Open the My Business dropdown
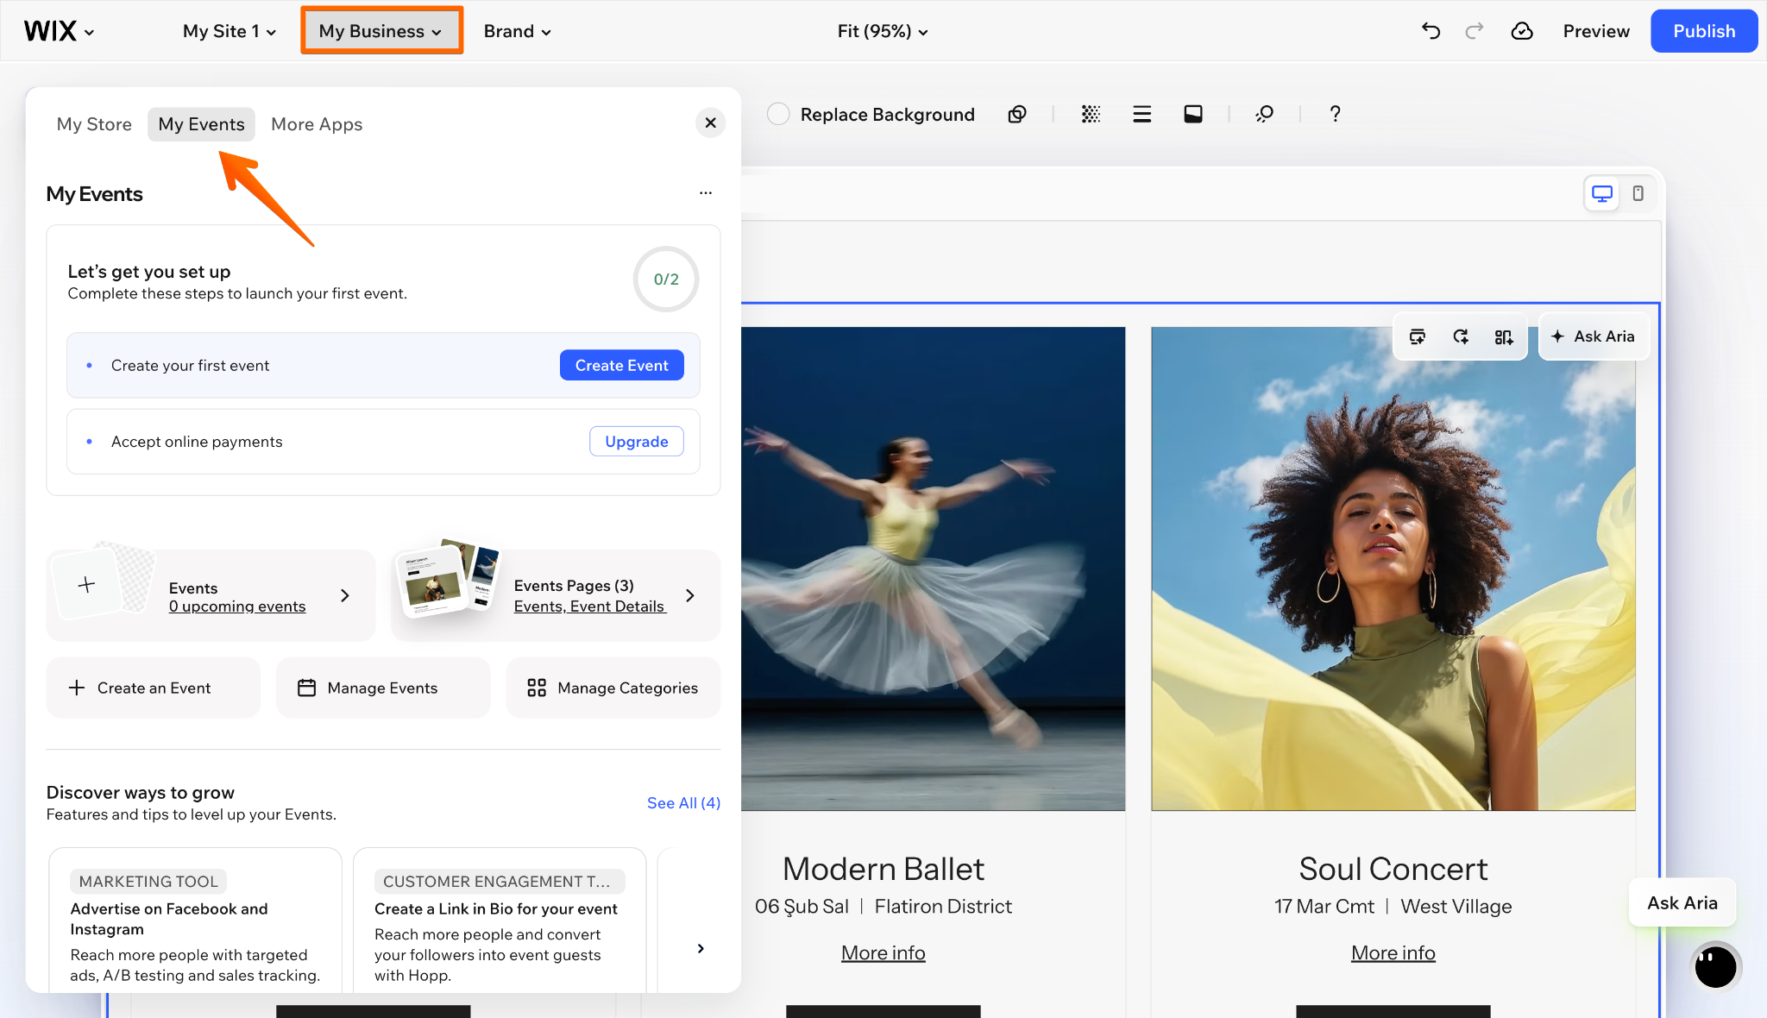1767x1018 pixels. pyautogui.click(x=381, y=31)
